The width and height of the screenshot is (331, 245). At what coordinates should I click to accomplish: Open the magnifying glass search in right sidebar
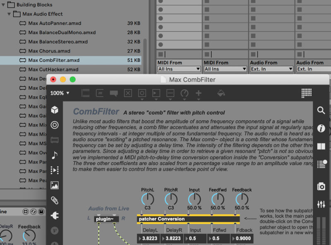point(321,110)
